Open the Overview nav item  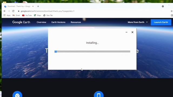[x=41, y=22]
